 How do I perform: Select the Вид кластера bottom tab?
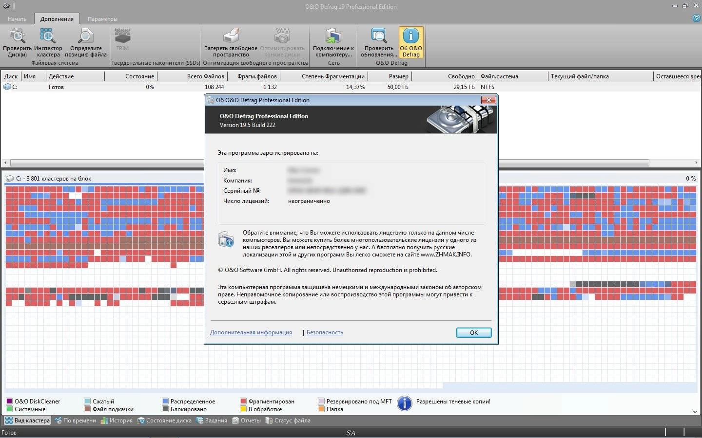tap(27, 420)
